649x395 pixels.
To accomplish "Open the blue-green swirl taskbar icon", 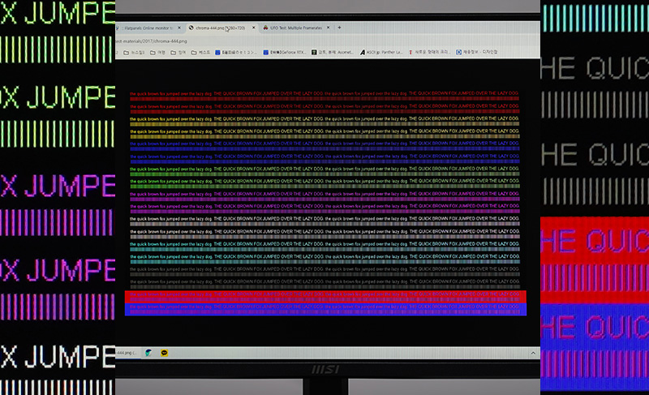I will [148, 353].
